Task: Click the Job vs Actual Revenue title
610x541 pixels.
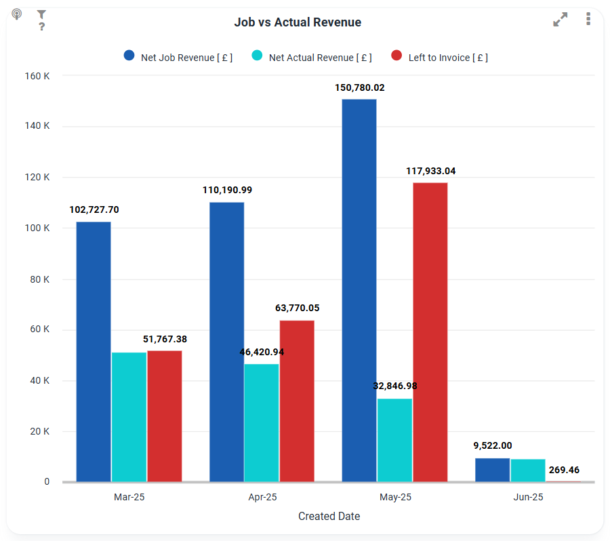Action: (x=298, y=22)
